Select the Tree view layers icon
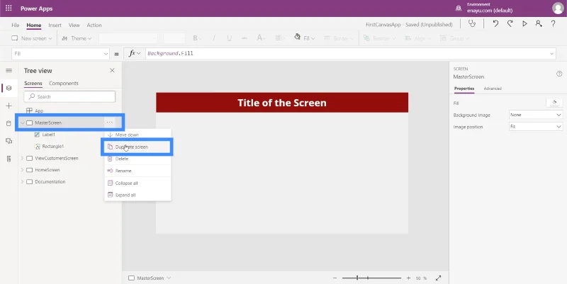Image resolution: width=567 pixels, height=284 pixels. tap(9, 88)
